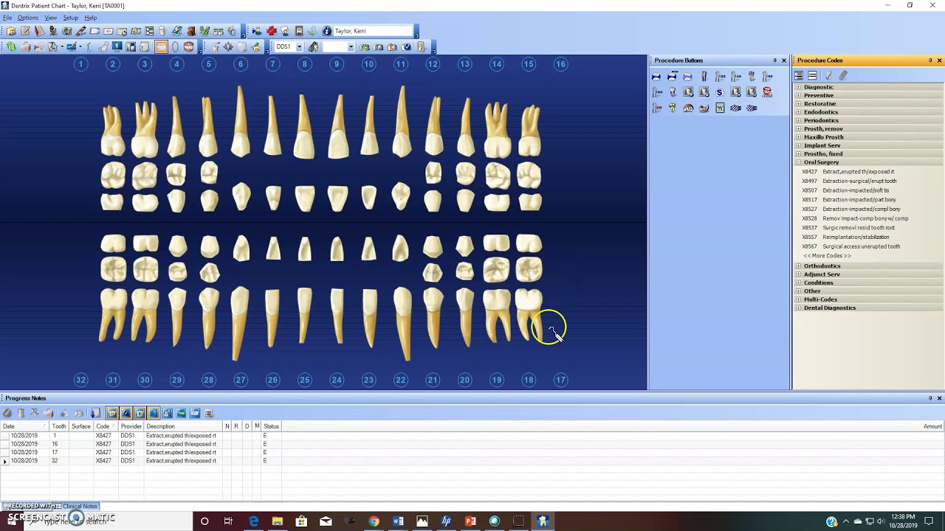Image resolution: width=945 pixels, height=531 pixels.
Task: Open the File menu
Action: pyautogui.click(x=7, y=18)
